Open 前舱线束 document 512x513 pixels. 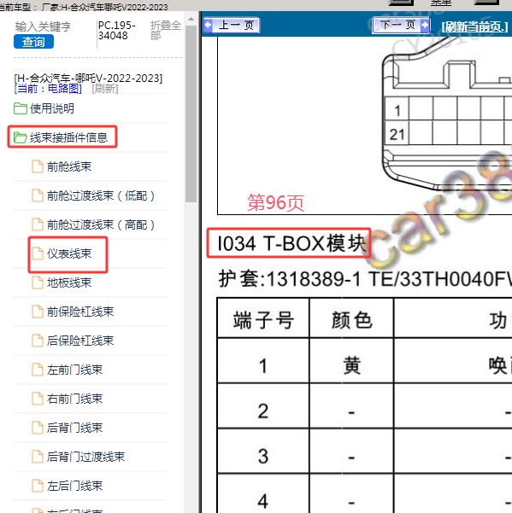click(69, 166)
